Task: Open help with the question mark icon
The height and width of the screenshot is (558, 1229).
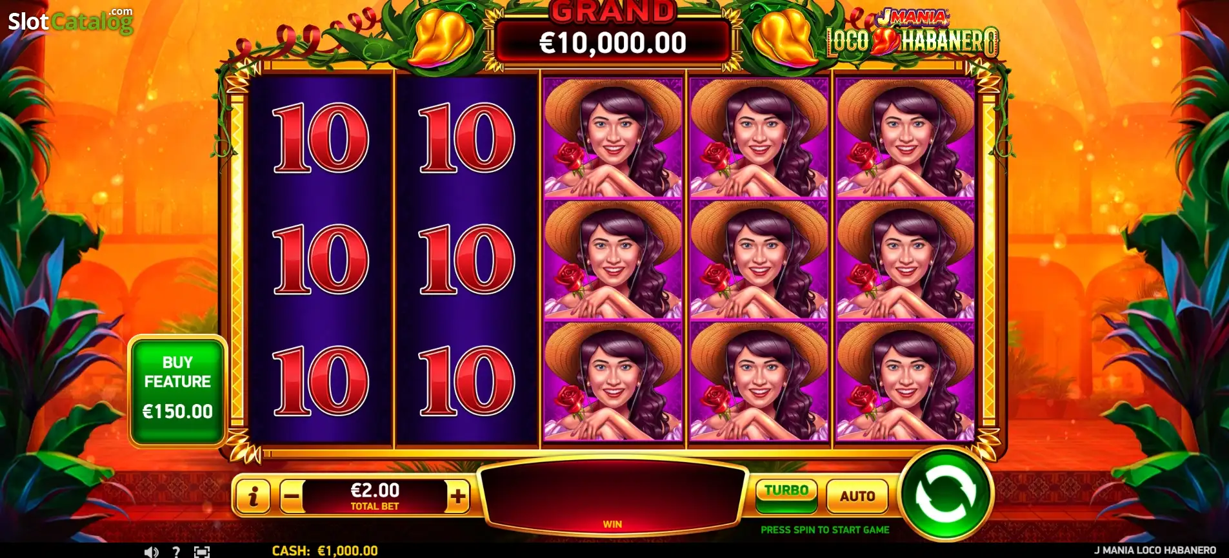Action: pos(176,552)
